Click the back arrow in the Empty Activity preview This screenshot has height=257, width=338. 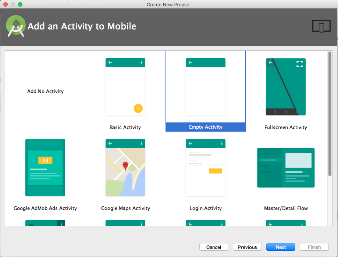pos(190,62)
